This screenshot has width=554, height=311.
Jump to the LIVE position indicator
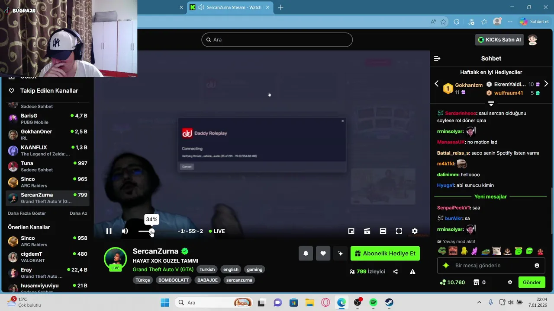(x=217, y=231)
